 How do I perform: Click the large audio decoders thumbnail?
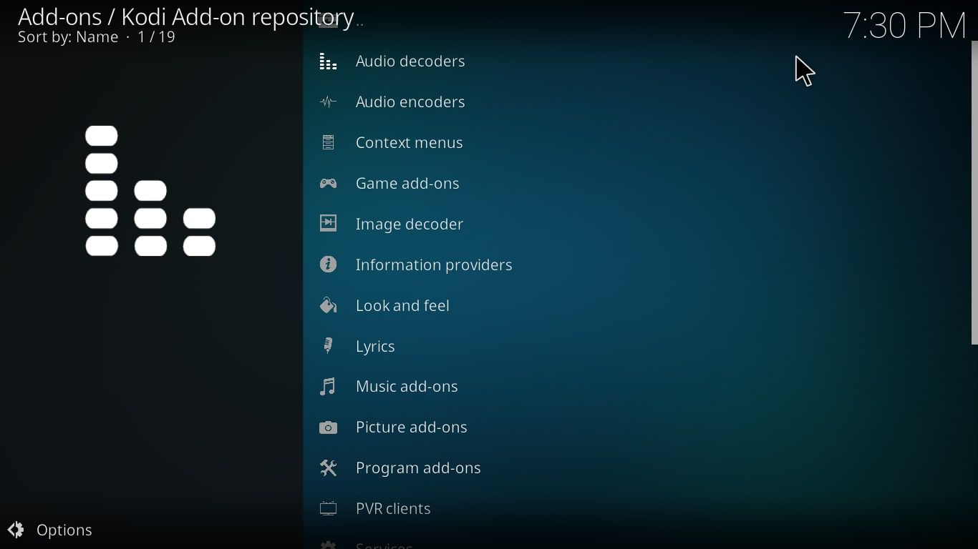coord(150,191)
